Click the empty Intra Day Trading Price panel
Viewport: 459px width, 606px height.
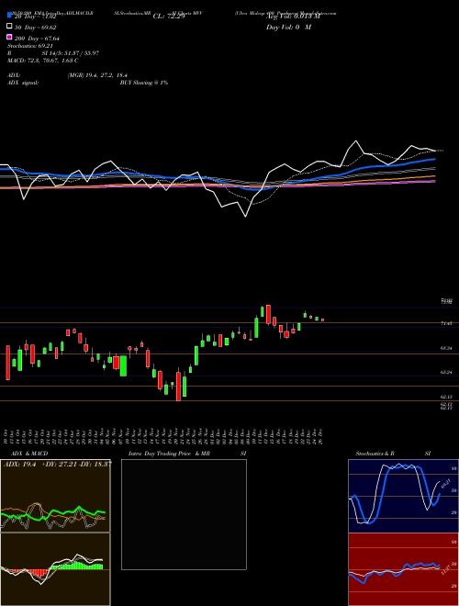[184, 514]
